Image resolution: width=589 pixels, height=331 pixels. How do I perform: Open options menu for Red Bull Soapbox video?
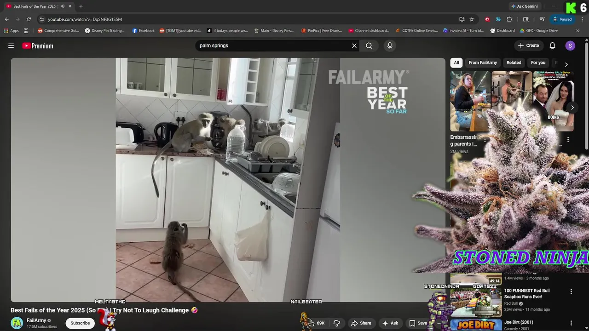pyautogui.click(x=571, y=291)
